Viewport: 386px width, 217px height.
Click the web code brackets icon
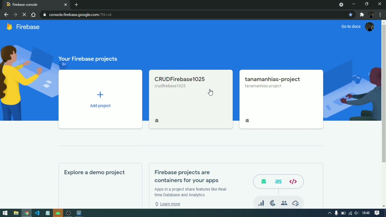(x=293, y=181)
